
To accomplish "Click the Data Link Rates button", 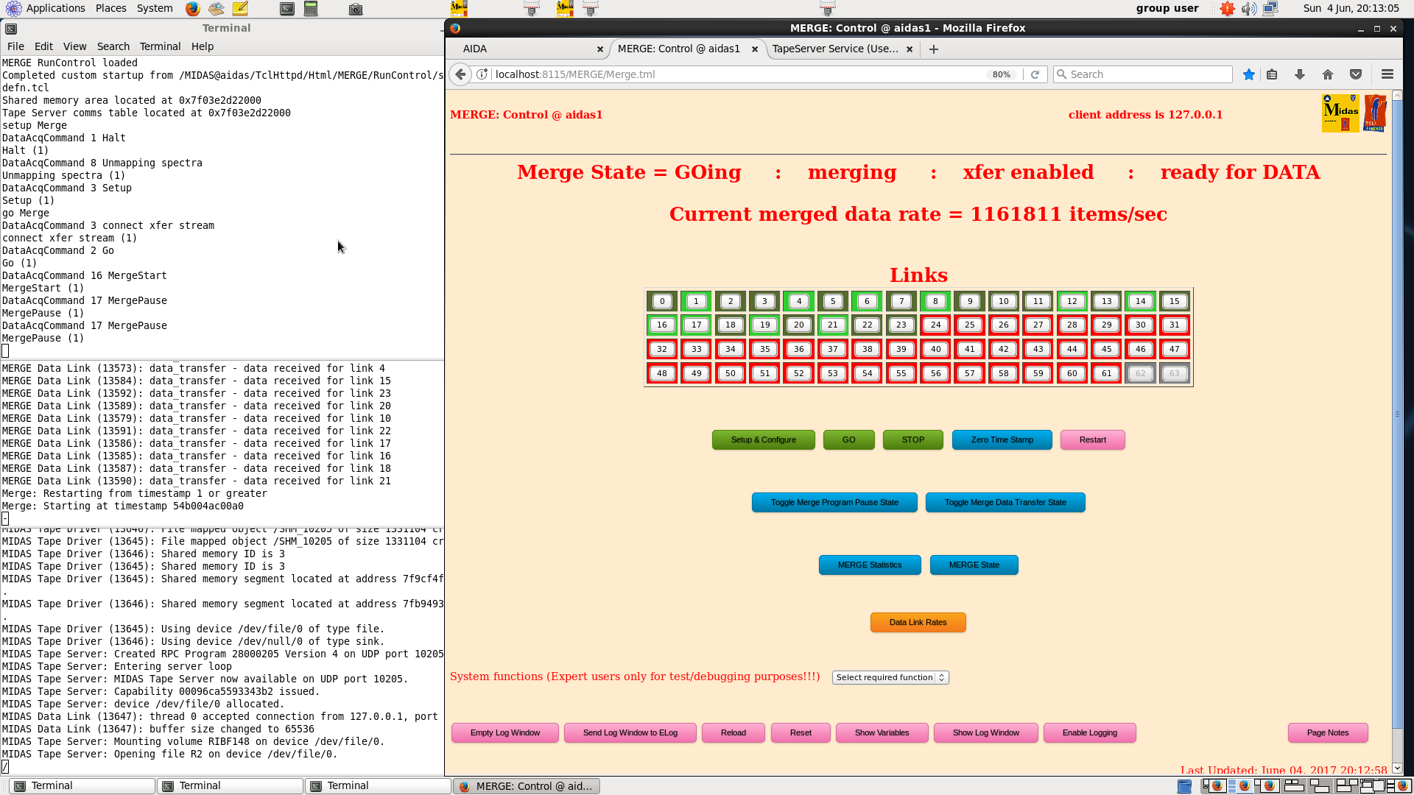I will click(918, 622).
